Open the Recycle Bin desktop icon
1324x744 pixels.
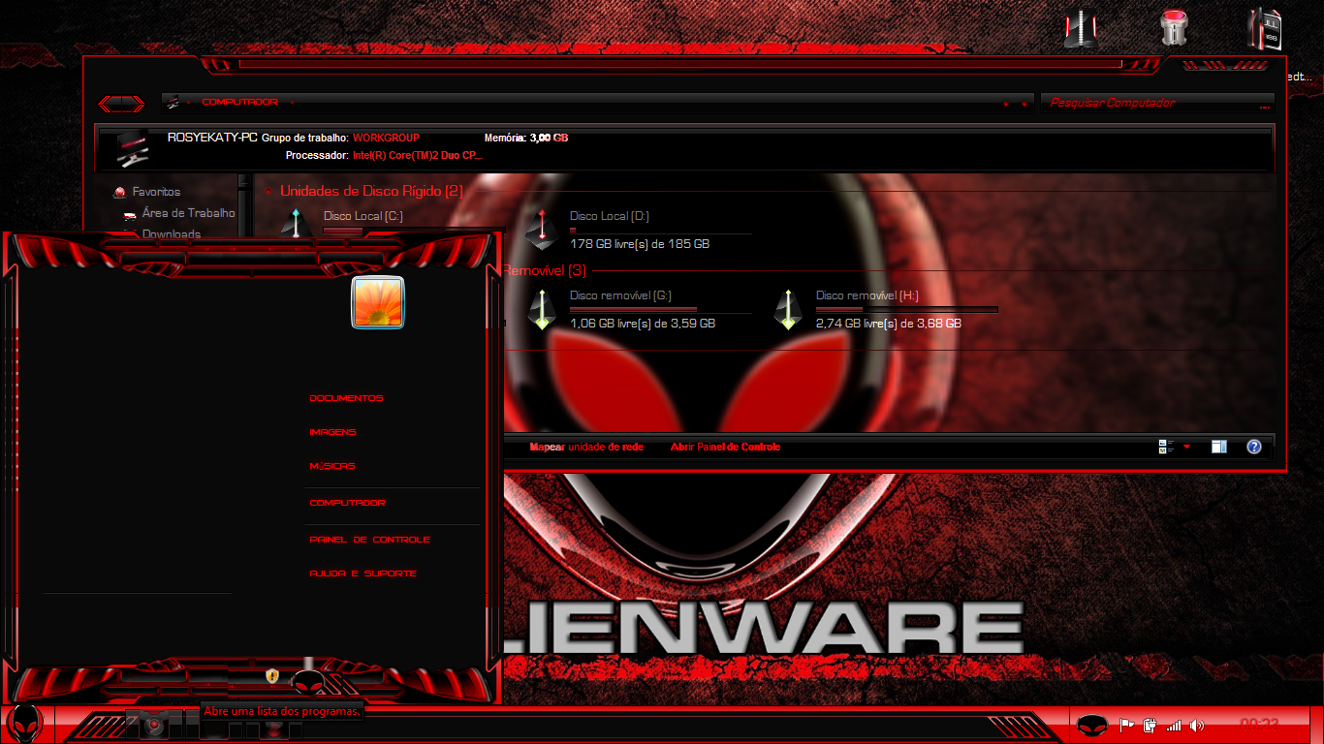[1175, 28]
